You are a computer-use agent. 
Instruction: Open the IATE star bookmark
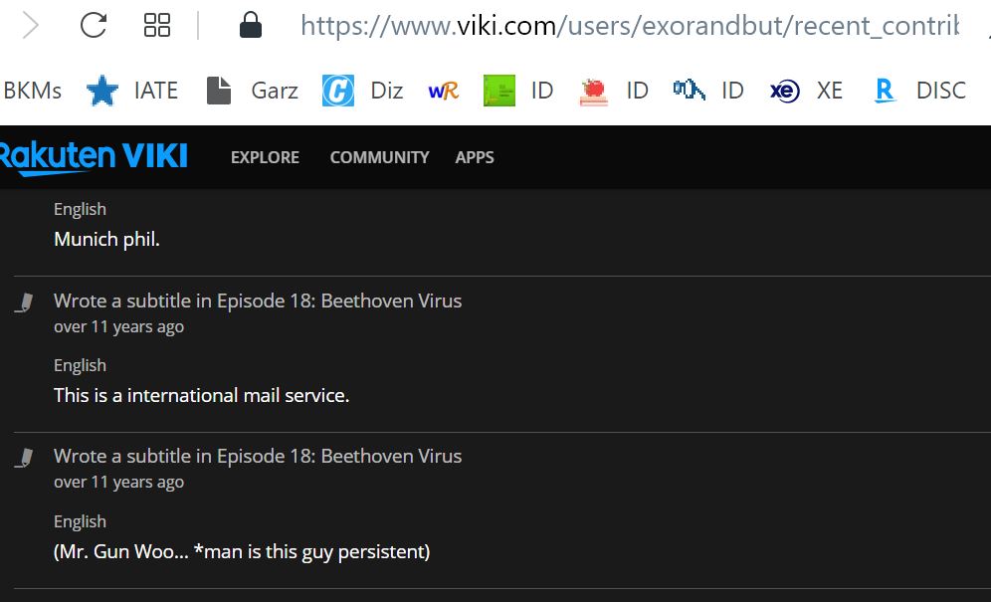click(131, 91)
